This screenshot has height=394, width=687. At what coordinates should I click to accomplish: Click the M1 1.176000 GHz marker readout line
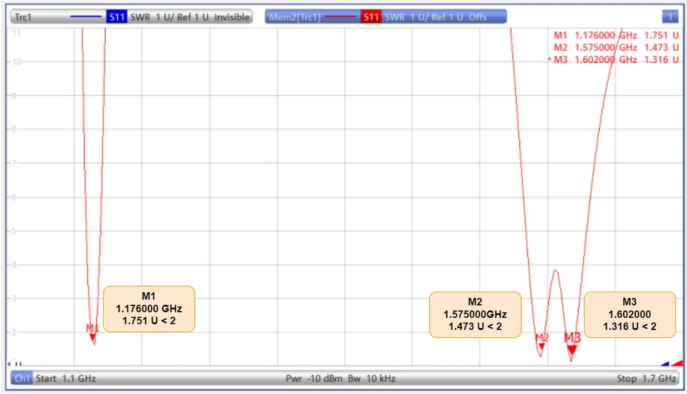coord(616,35)
